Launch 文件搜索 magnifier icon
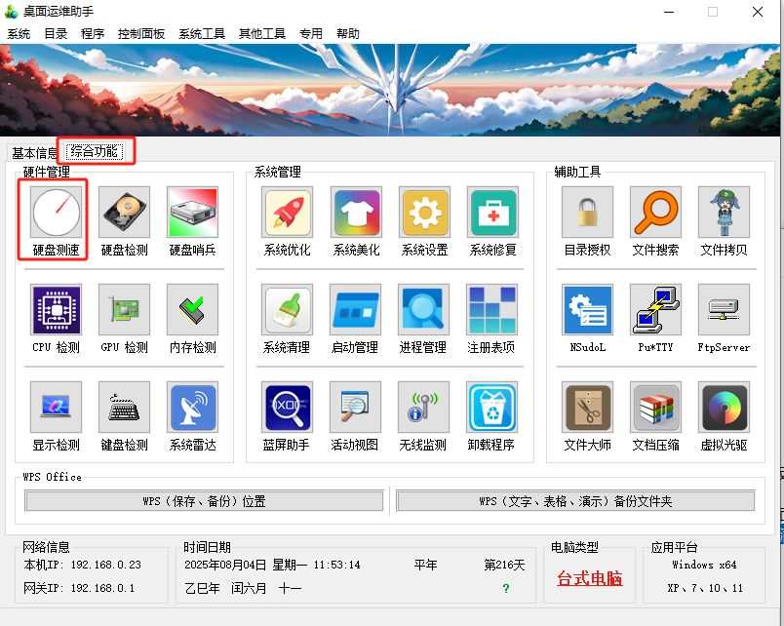 click(655, 212)
